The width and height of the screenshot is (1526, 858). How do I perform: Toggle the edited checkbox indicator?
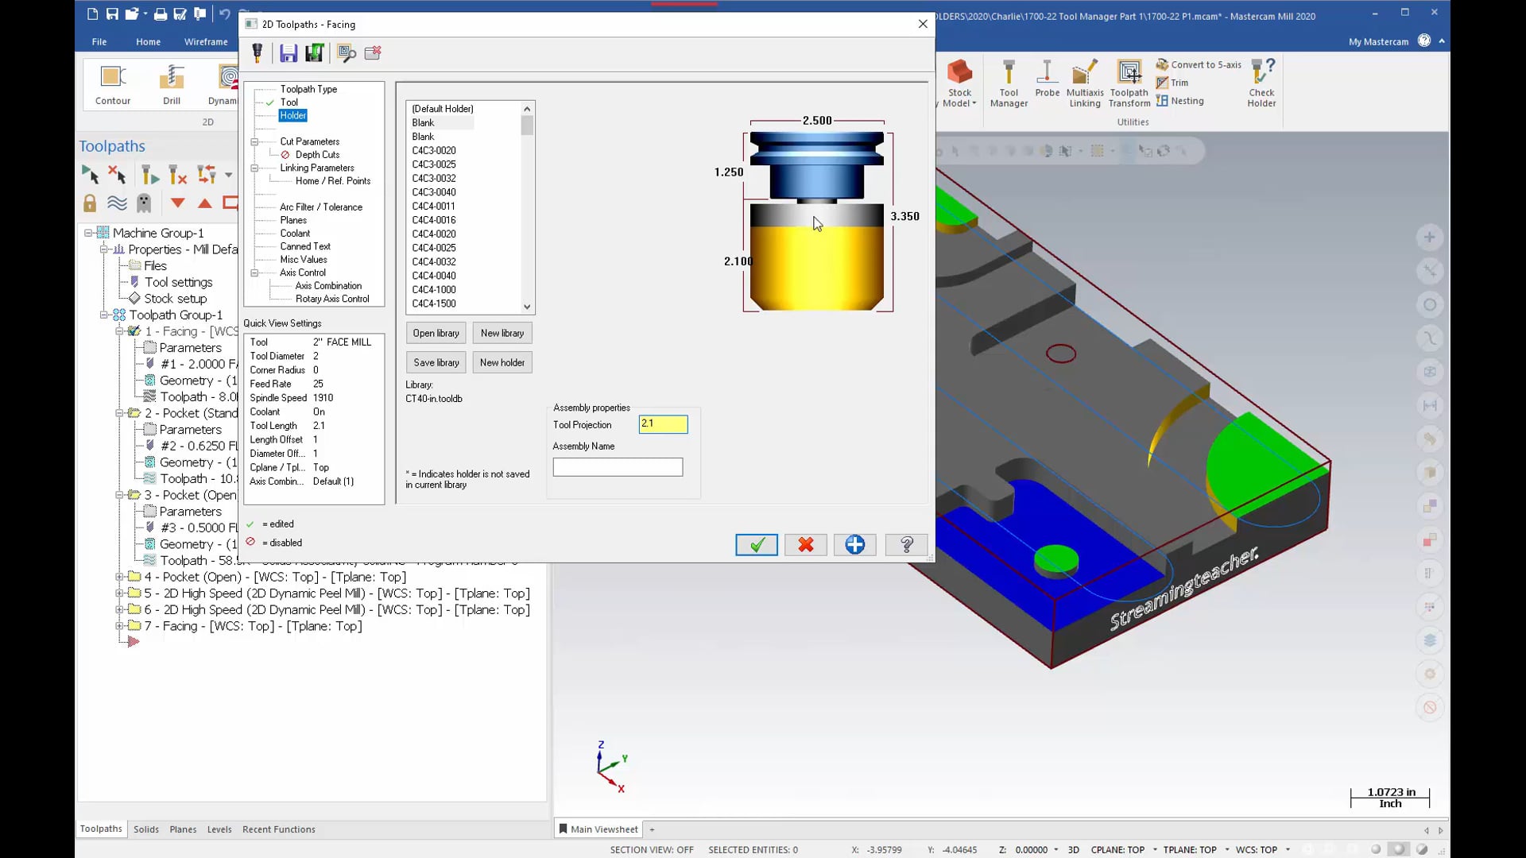tap(250, 524)
